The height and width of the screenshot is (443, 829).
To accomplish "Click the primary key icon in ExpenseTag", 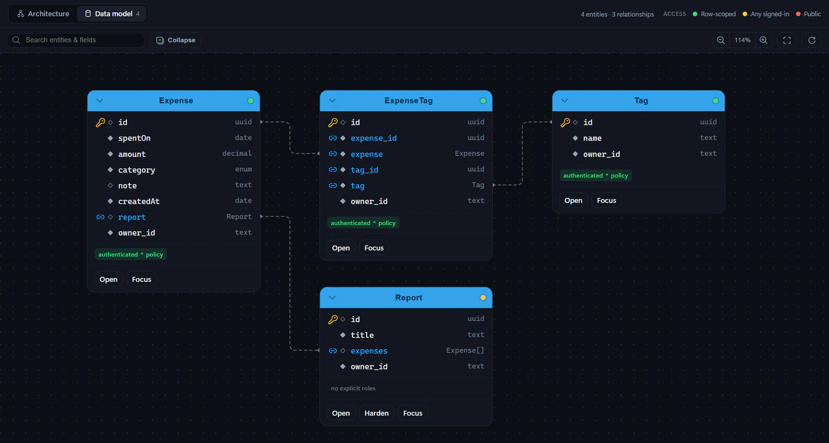I will click(x=333, y=122).
